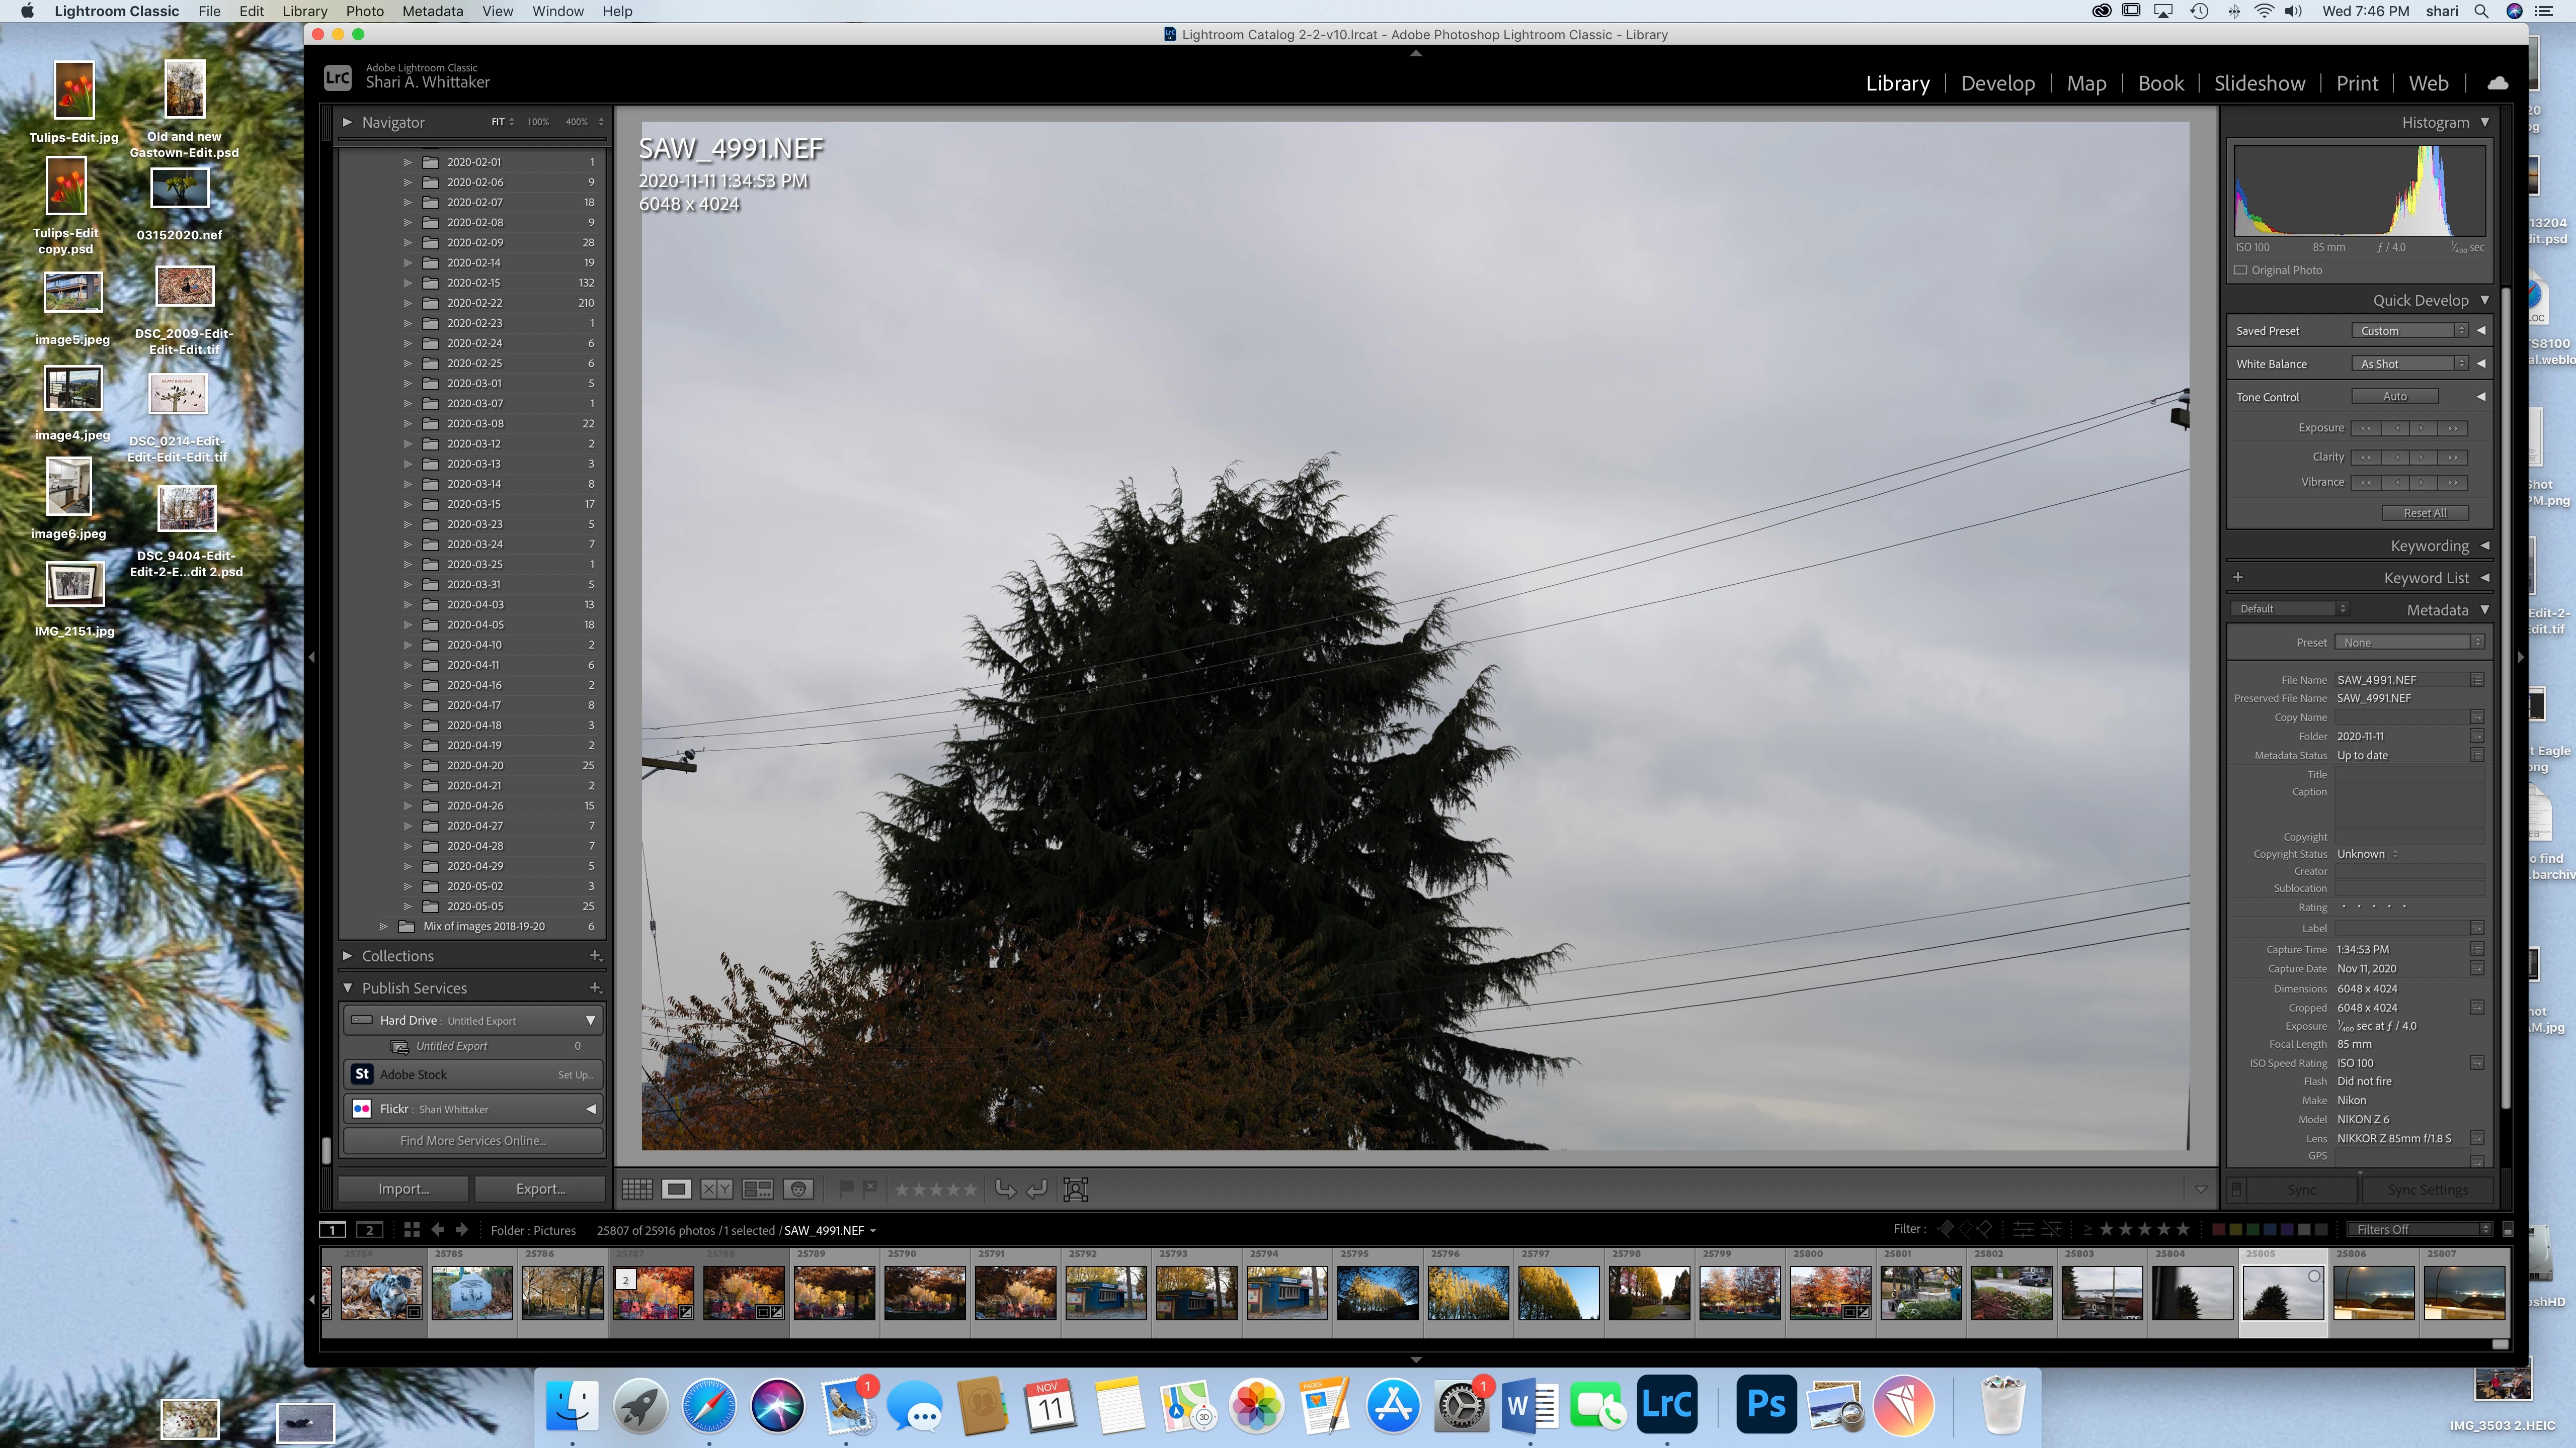Screen dimensions: 2576x1448
Task: Rotate photo clockwise in toolbar
Action: click(x=1037, y=1189)
